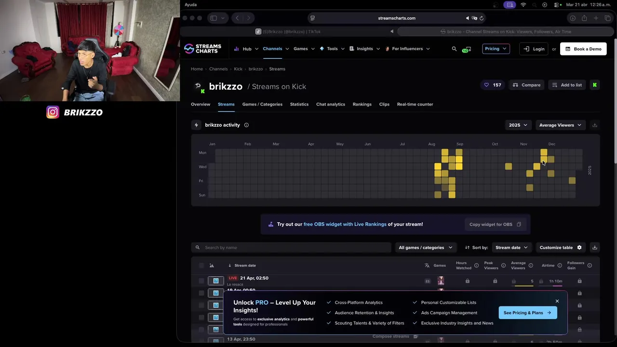Open a new Safari tab

point(596,18)
